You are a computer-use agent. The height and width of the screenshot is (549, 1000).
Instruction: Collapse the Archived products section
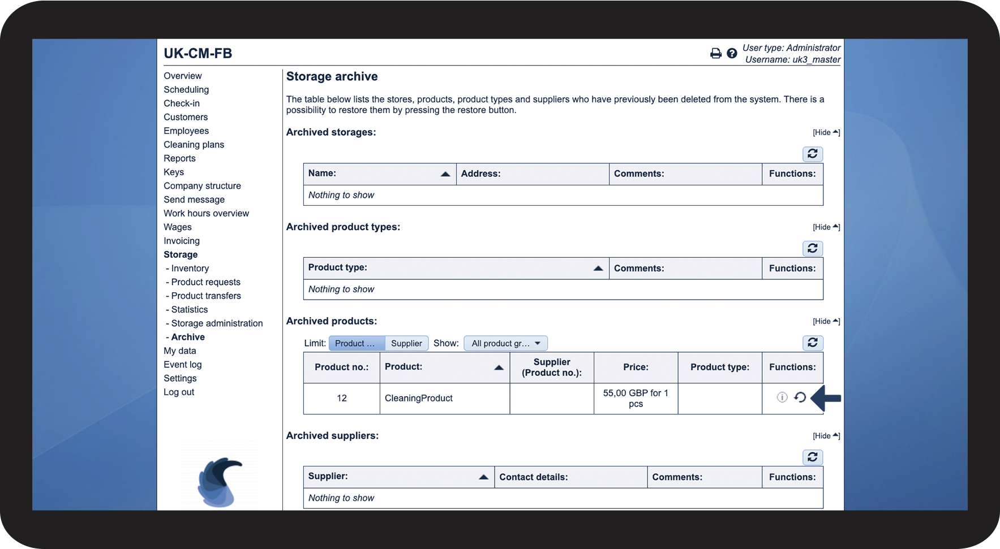(x=826, y=321)
